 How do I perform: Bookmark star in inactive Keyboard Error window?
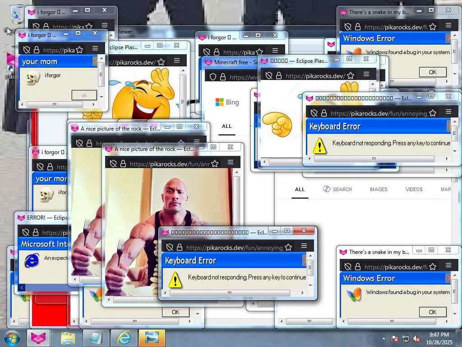point(433,113)
